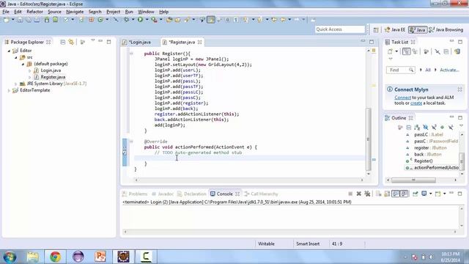This screenshot has width=469, height=264.
Task: Click the editor vertical scrollbar
Action: [369, 139]
